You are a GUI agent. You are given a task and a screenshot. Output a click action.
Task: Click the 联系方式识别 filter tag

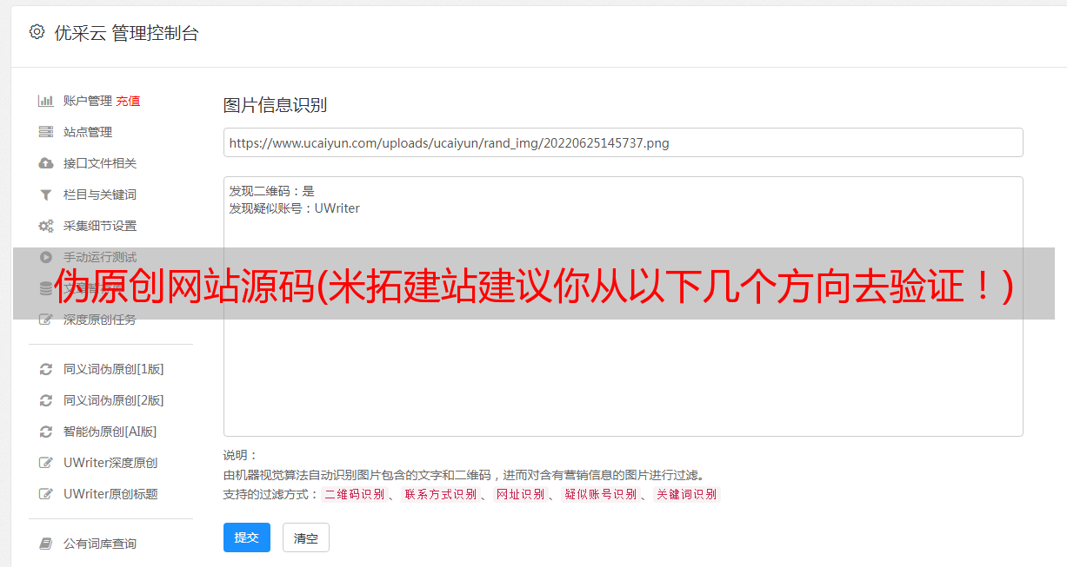click(440, 494)
